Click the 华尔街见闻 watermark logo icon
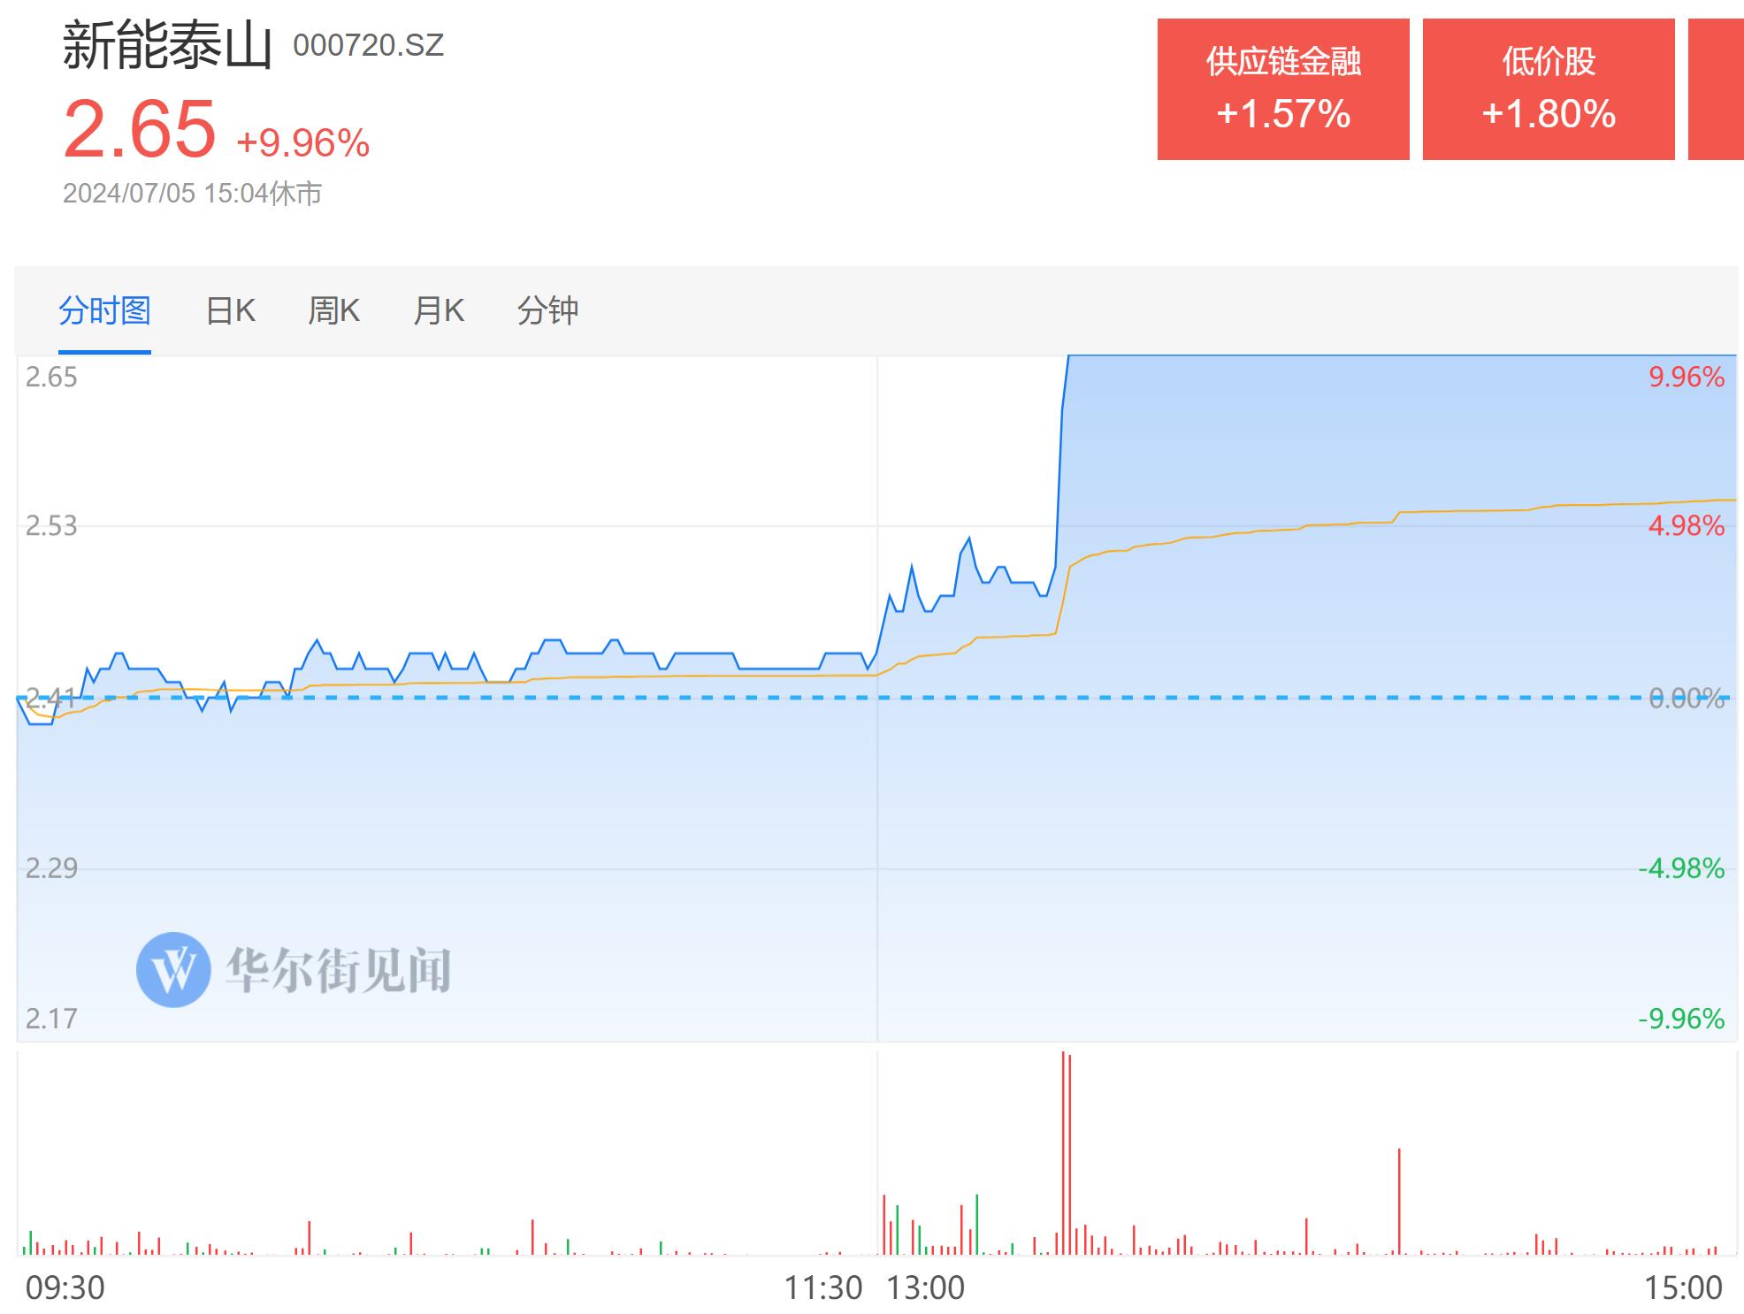 [x=173, y=969]
